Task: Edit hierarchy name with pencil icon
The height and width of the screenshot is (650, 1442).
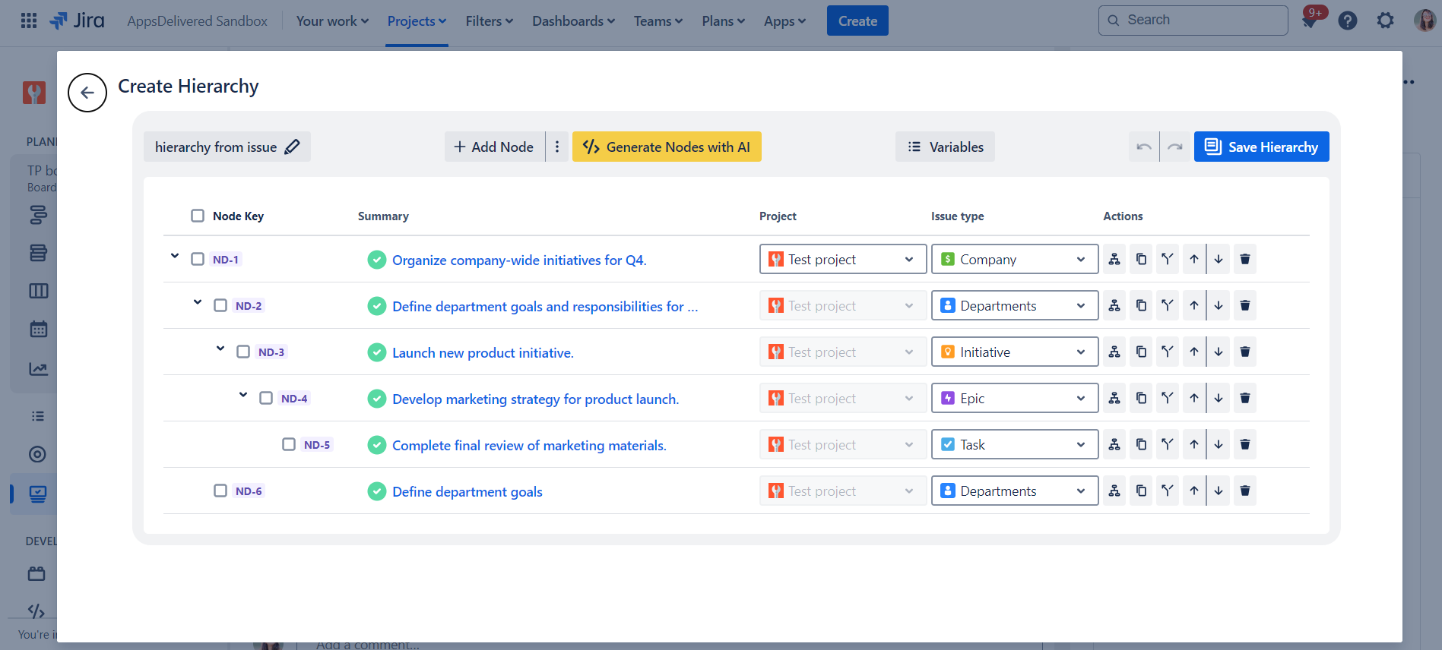Action: [x=292, y=147]
